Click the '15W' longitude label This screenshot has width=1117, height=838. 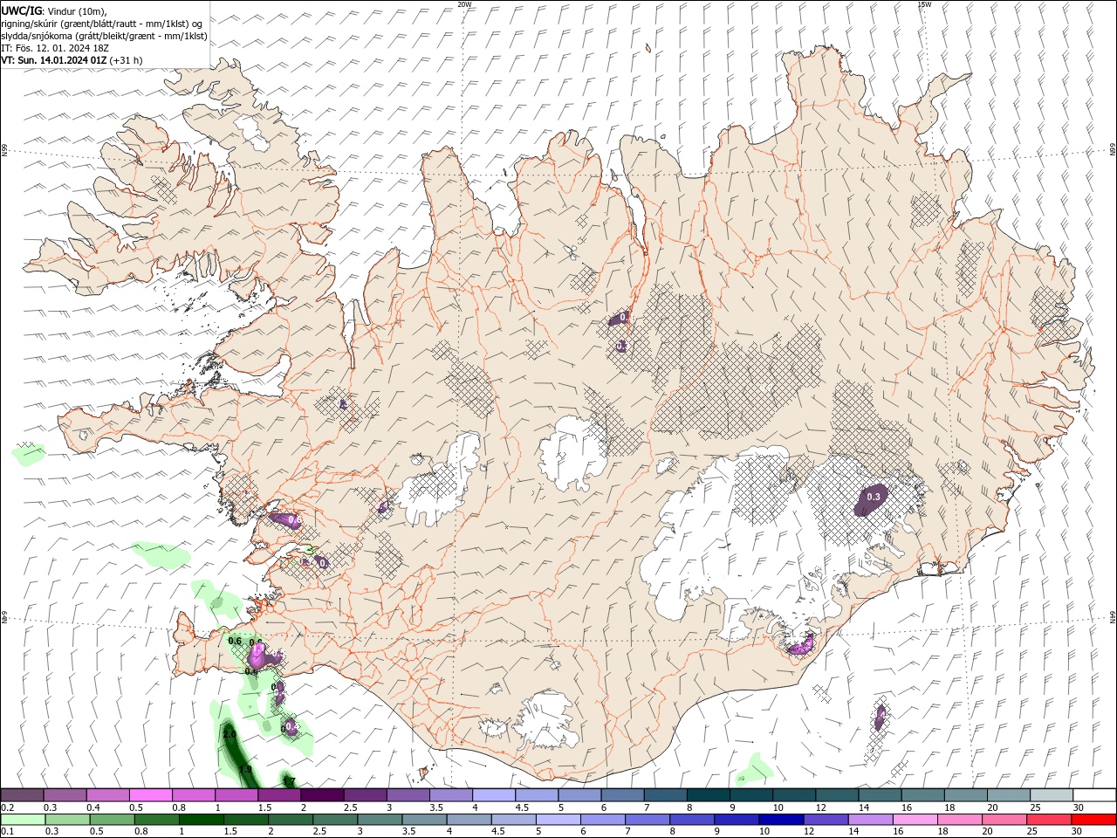[x=924, y=3]
